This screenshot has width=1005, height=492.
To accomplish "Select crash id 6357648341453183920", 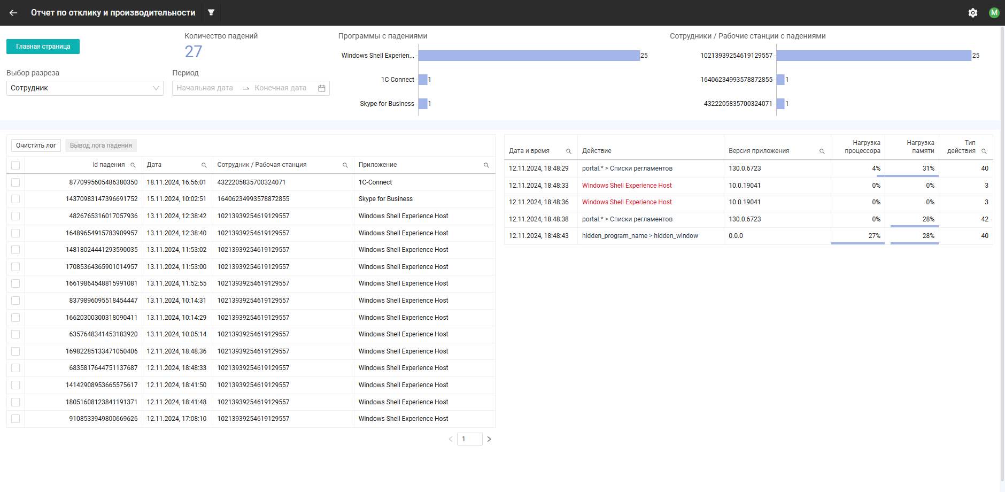I will [x=103, y=334].
